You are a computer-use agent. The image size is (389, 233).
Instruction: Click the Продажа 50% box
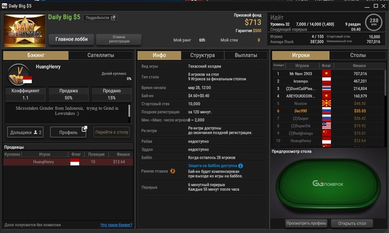click(68, 94)
